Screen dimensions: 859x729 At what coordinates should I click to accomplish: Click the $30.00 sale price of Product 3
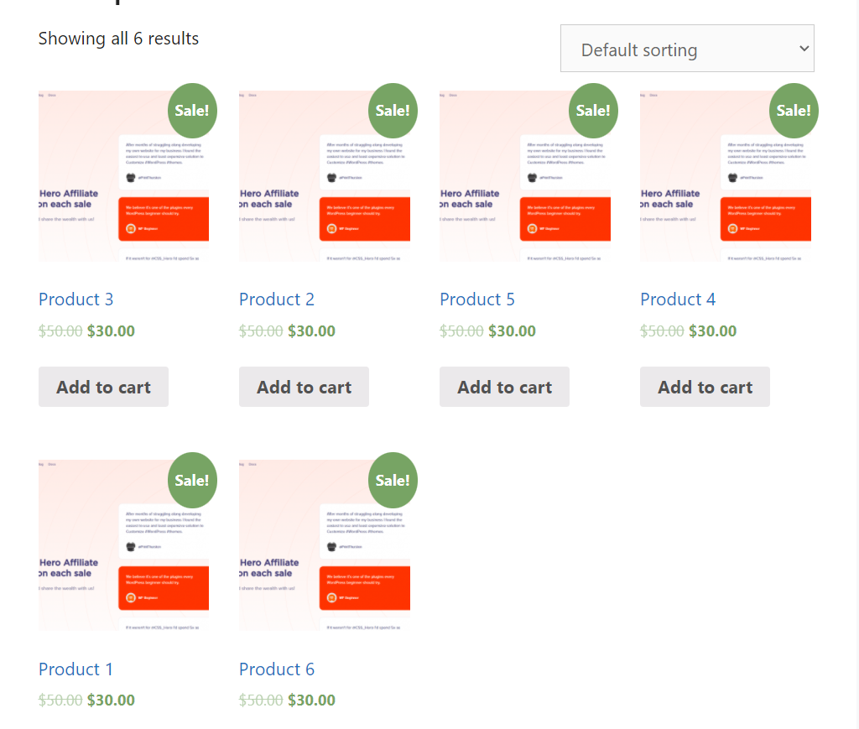111,331
